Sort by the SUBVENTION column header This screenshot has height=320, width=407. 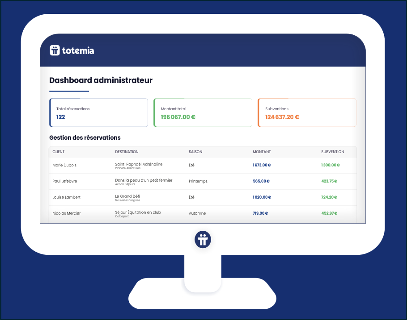tap(332, 152)
